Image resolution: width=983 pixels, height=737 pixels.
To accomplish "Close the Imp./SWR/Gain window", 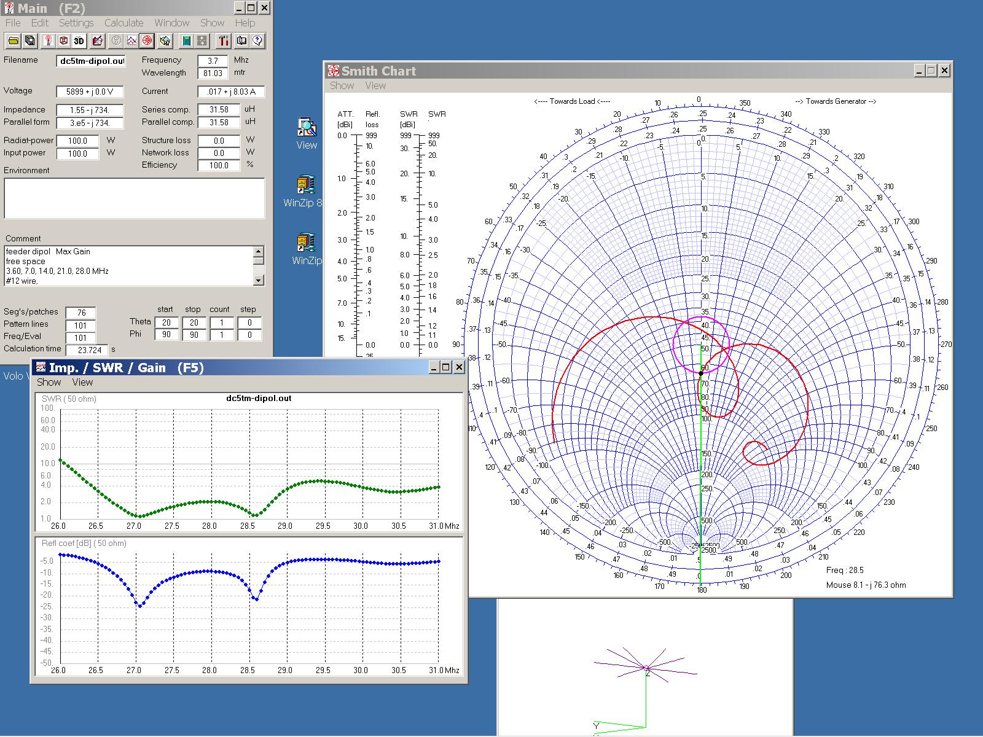I will coord(458,367).
